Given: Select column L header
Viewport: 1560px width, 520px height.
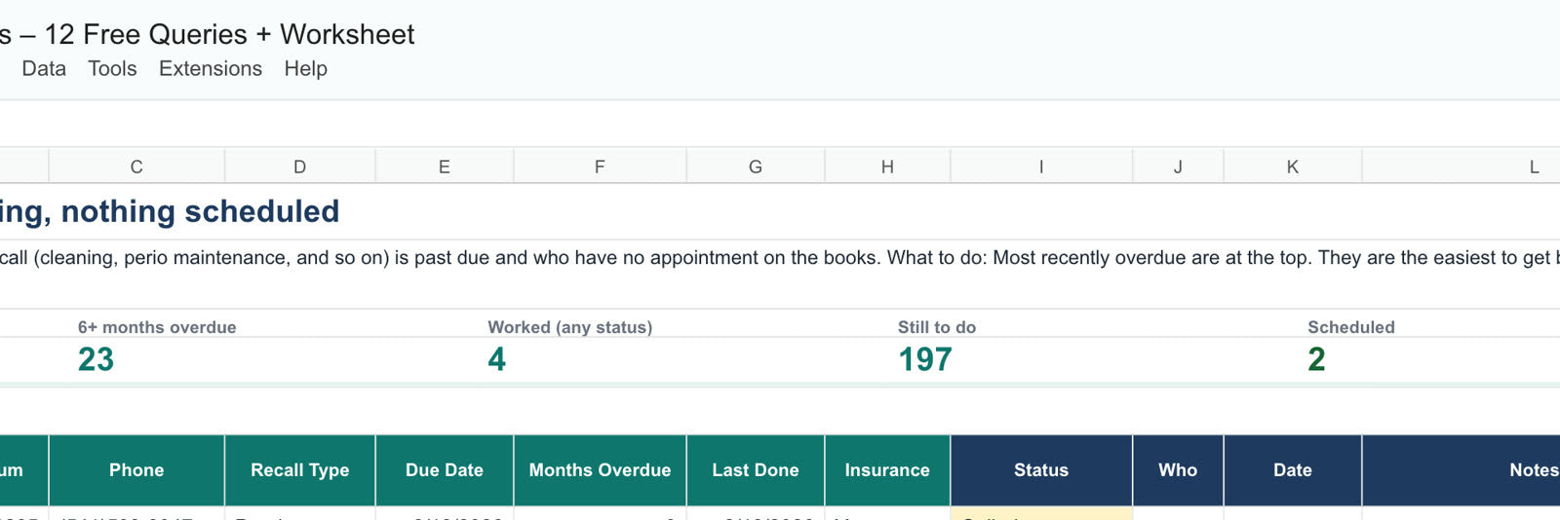Looking at the screenshot, I should 1462,167.
